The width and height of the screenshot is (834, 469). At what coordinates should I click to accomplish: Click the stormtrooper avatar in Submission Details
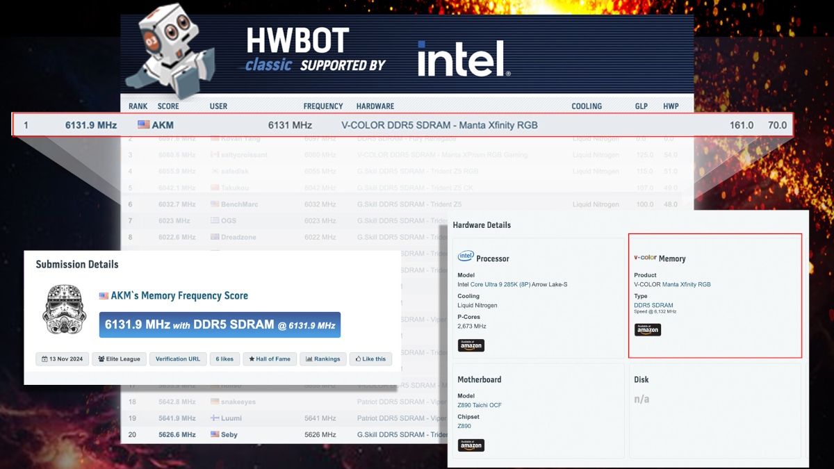(64, 308)
